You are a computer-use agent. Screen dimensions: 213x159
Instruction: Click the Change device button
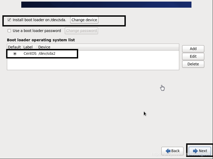coord(84,20)
